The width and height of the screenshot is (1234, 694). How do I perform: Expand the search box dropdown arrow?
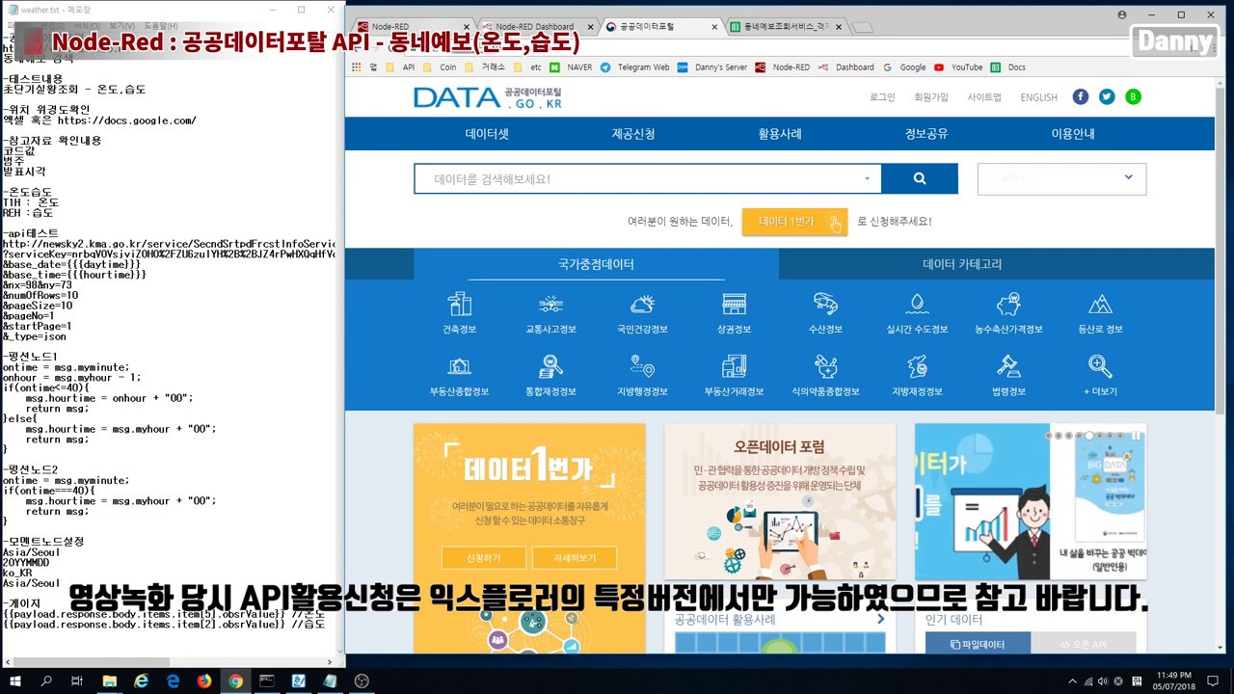[867, 178]
